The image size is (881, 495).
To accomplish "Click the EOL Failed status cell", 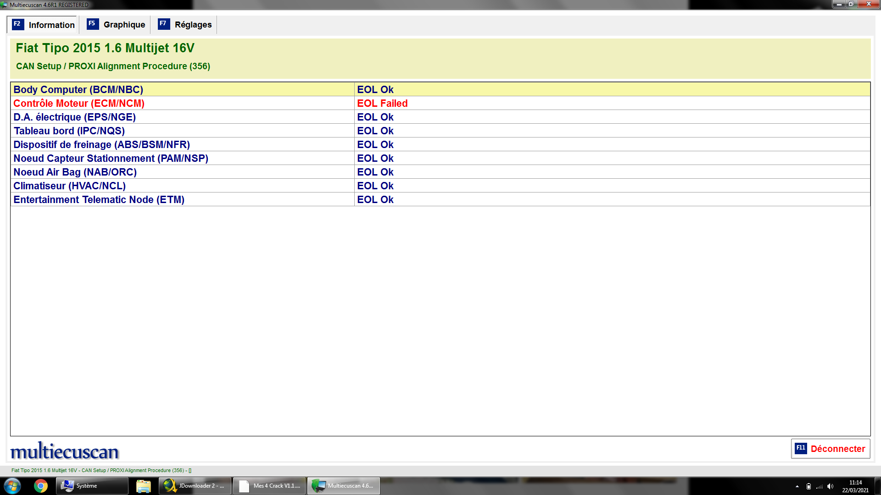I will pyautogui.click(x=382, y=104).
